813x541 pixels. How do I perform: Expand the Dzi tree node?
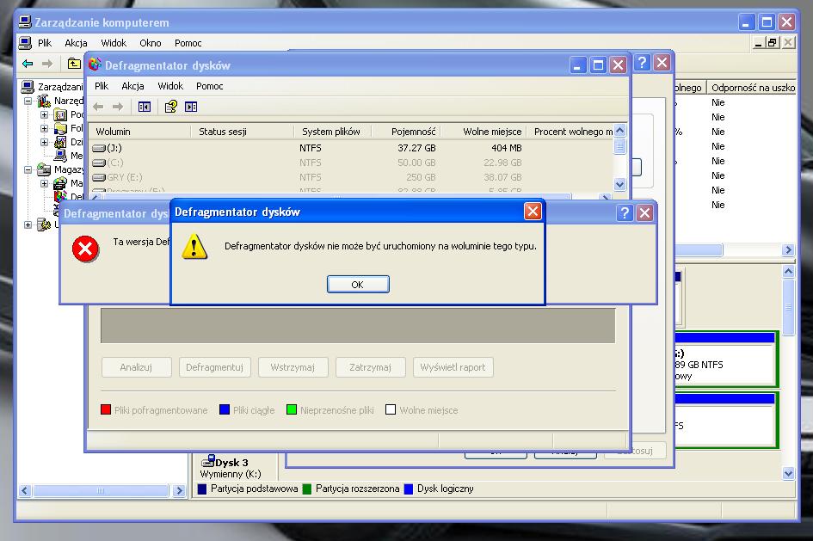click(45, 142)
